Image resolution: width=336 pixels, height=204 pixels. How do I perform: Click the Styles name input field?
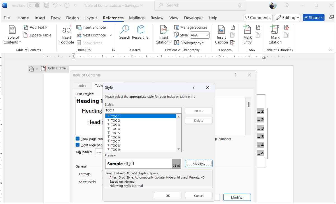143,110
